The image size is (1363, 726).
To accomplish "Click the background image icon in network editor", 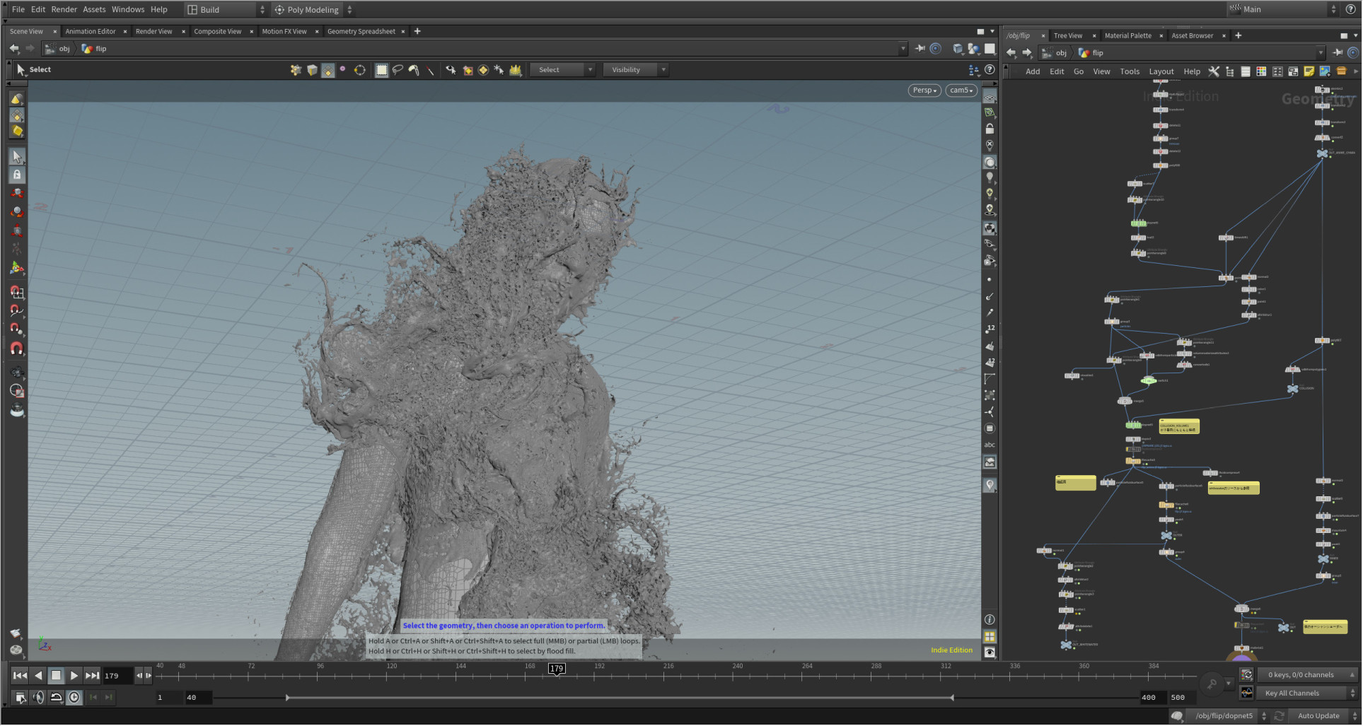I will 1325,71.
